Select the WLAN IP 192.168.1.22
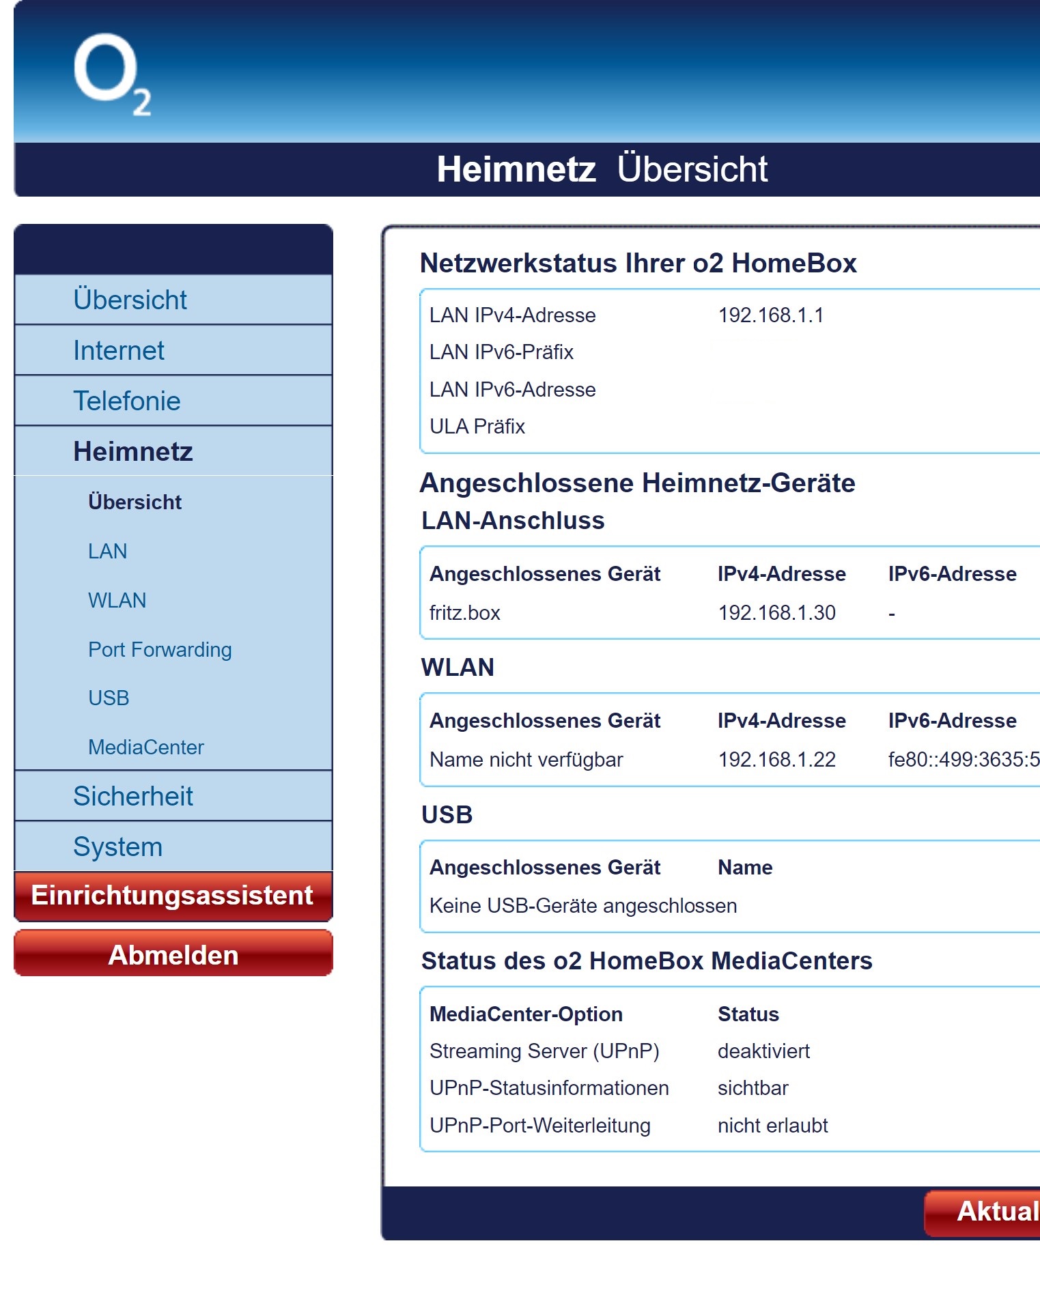Image resolution: width=1040 pixels, height=1310 pixels. tap(776, 760)
